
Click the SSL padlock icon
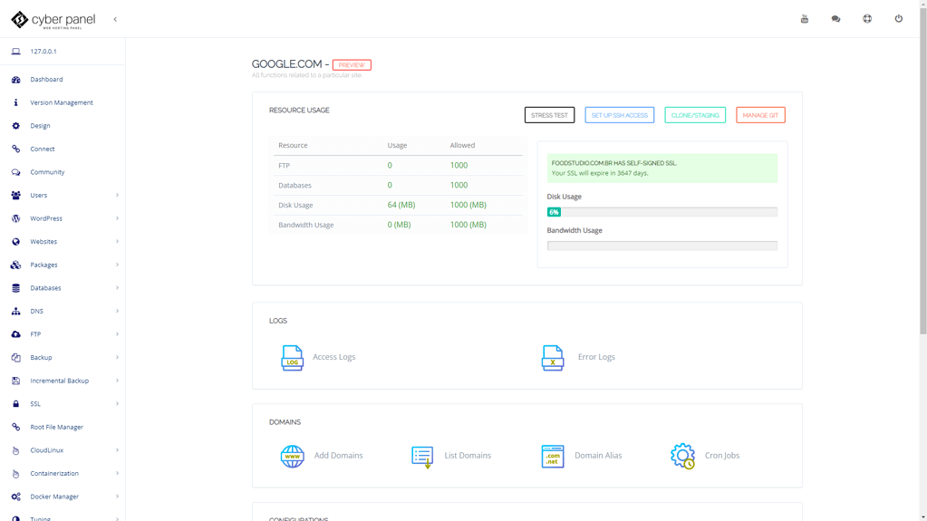[16, 404]
